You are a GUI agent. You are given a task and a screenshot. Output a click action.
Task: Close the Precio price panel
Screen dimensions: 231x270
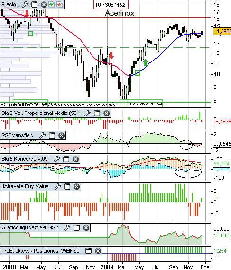coord(44,5)
